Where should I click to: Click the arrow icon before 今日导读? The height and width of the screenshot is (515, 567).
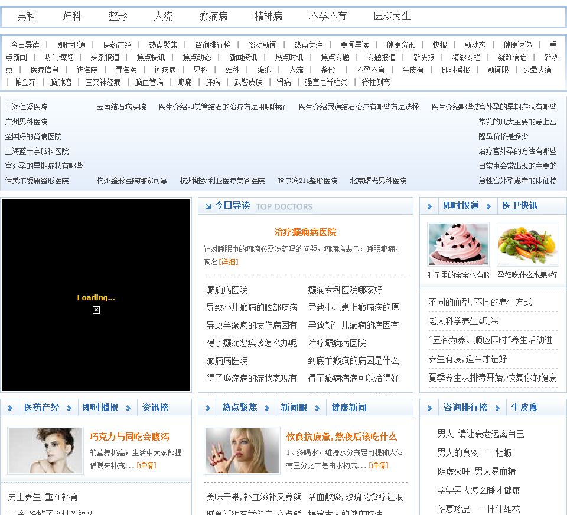click(x=208, y=206)
